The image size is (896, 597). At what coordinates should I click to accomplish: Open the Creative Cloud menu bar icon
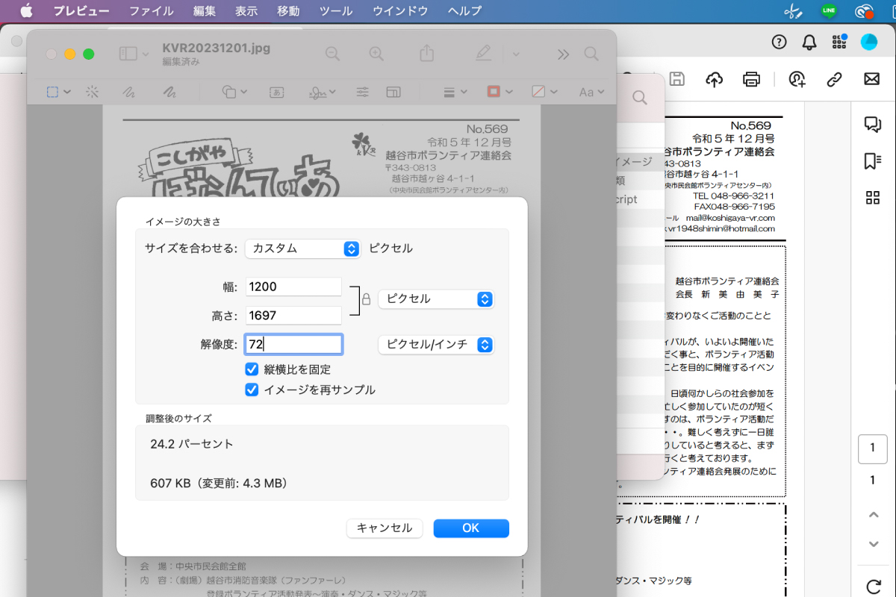pos(865,10)
